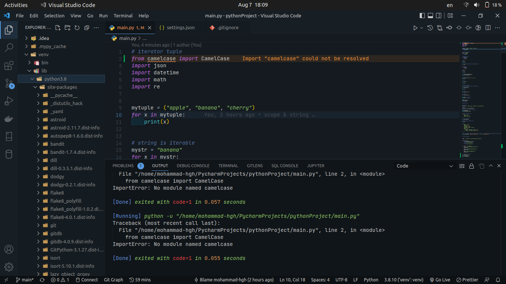Open Customize Layout from title bar
Viewport: 506px width, 284px height.
pyautogui.click(x=450, y=16)
